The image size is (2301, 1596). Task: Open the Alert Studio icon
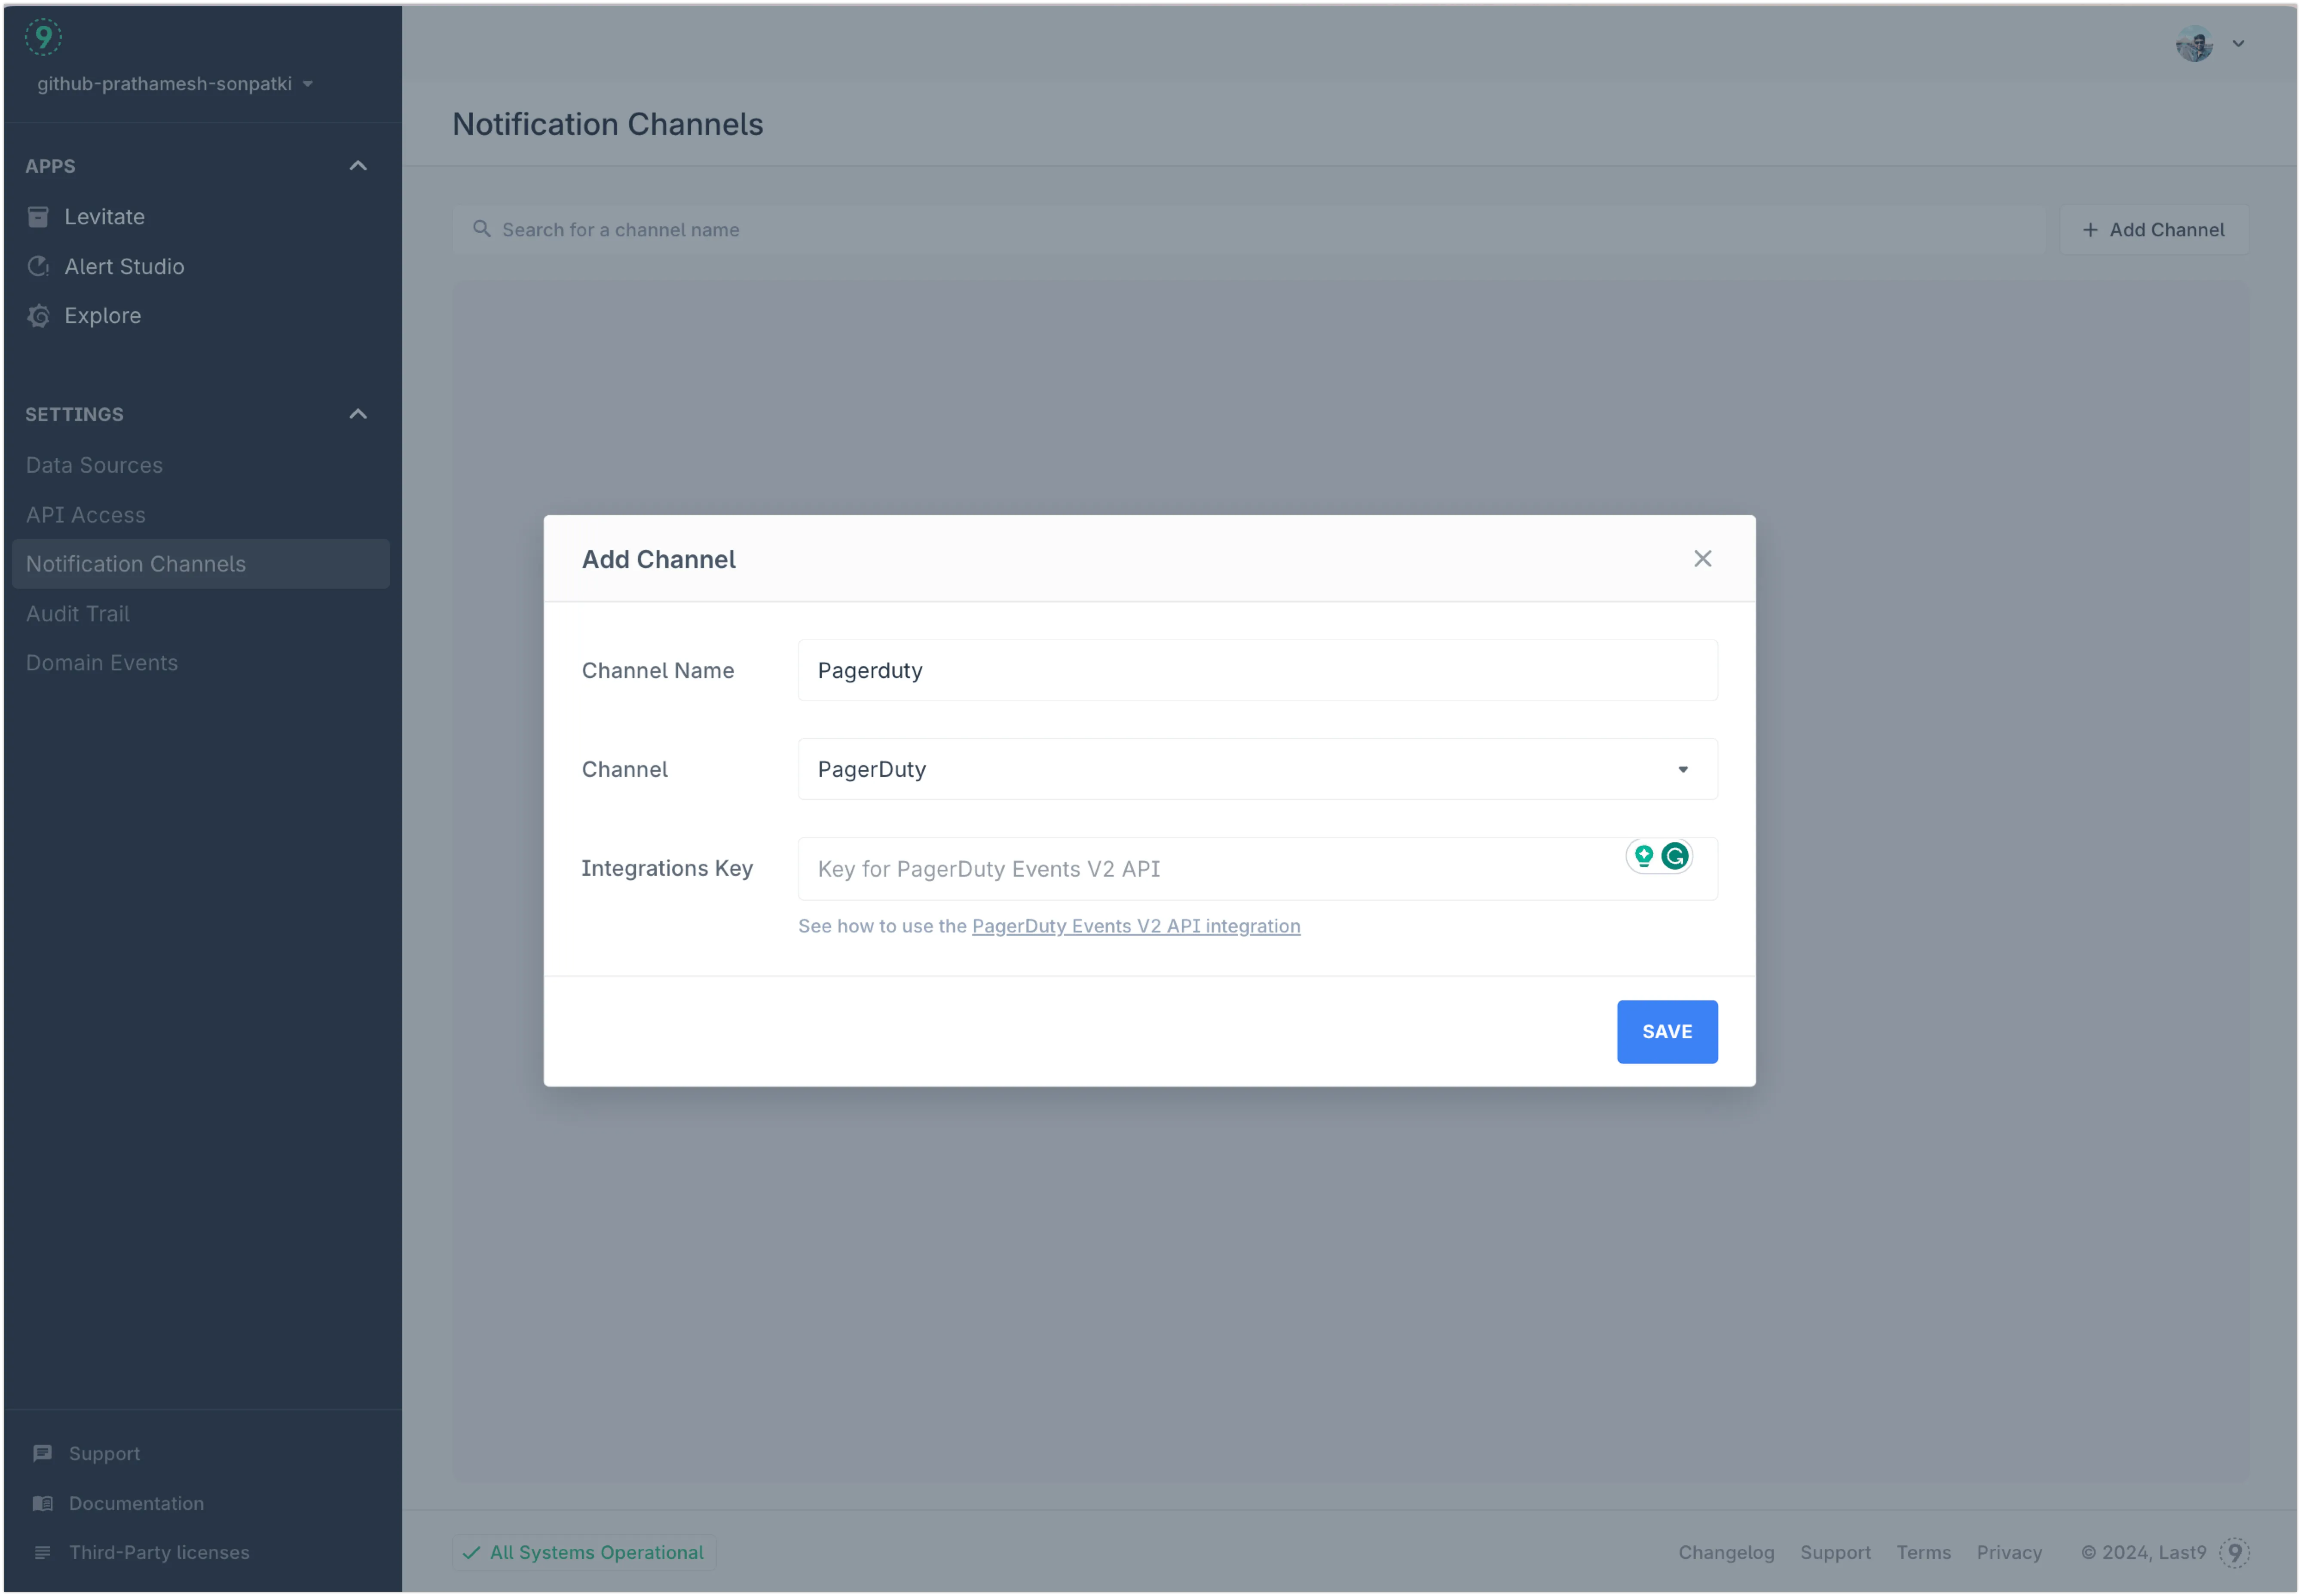pos(38,266)
